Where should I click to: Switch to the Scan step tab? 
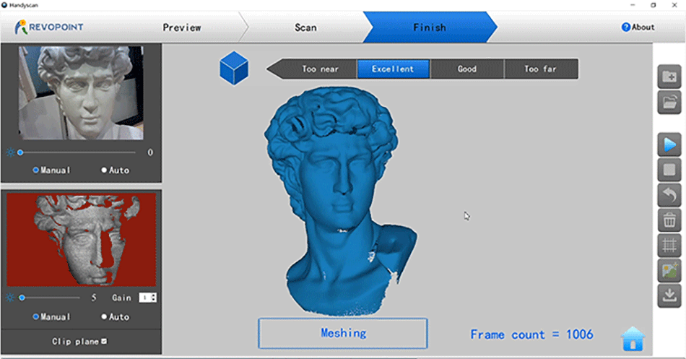305,27
